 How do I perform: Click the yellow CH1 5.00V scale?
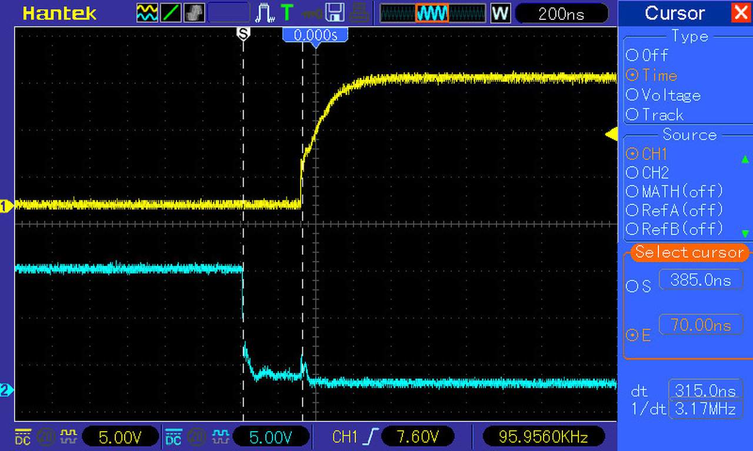point(120,436)
